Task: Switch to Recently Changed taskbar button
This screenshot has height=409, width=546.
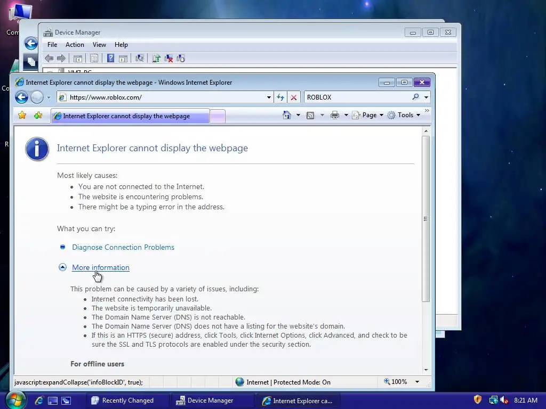Action: (x=127, y=400)
